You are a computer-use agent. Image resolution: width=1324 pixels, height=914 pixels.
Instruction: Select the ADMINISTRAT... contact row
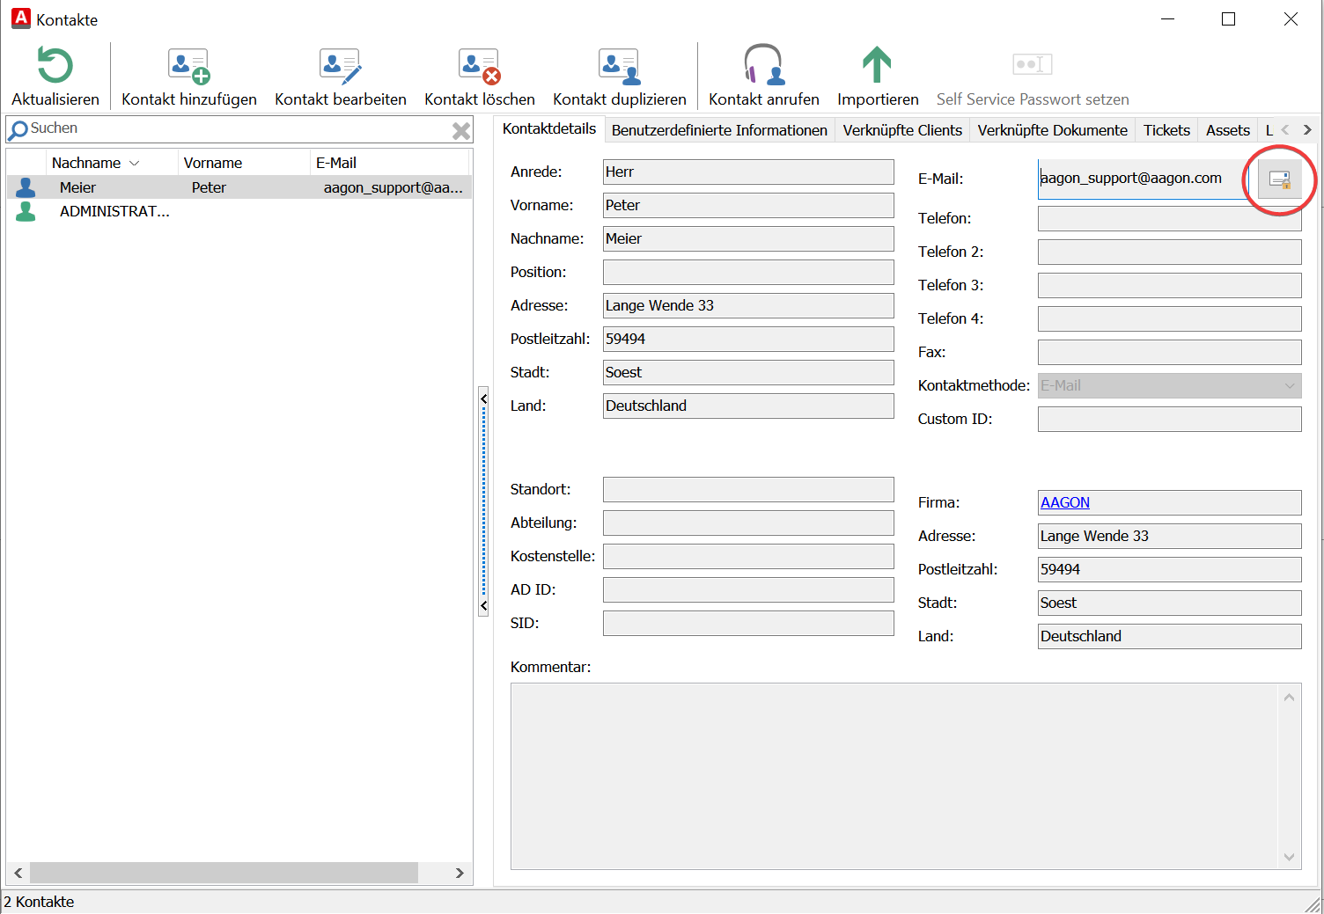pos(114,211)
